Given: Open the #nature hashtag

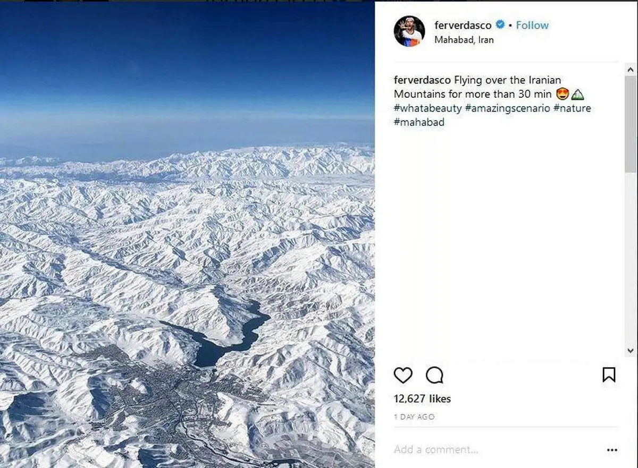Looking at the screenshot, I should [x=573, y=108].
